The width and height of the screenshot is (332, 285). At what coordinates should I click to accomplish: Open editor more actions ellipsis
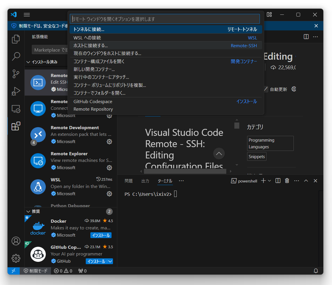point(315,36)
